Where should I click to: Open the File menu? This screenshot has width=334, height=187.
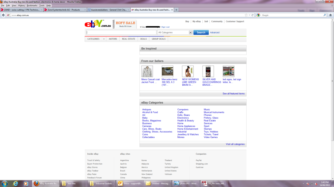tap(3, 6)
